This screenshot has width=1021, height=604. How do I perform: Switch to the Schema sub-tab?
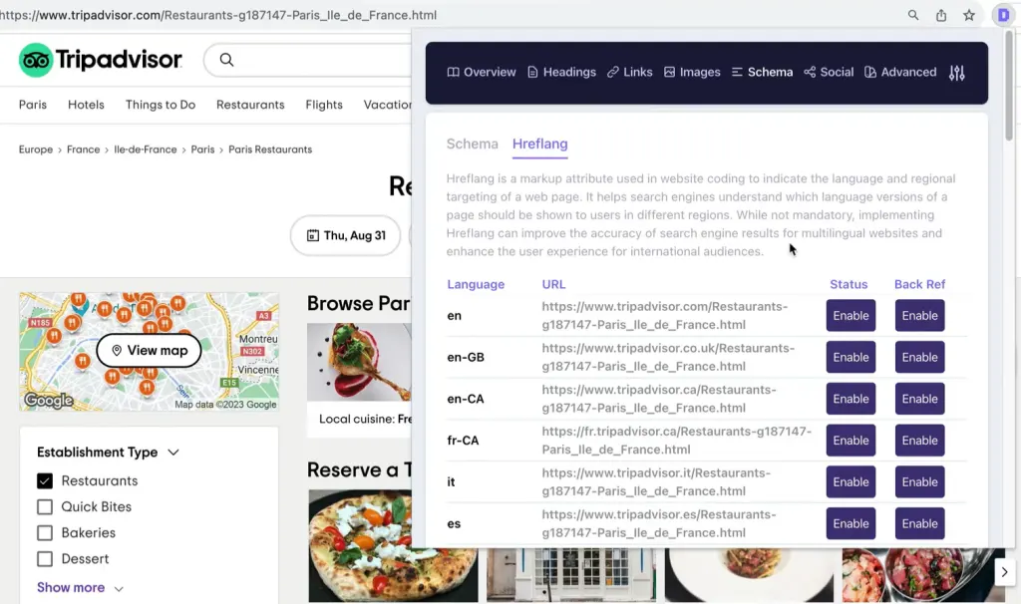472,144
